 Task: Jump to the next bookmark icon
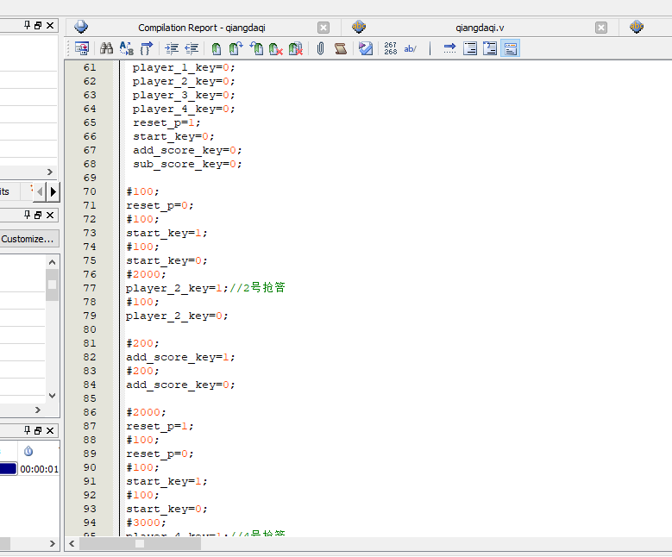pyautogui.click(x=236, y=48)
